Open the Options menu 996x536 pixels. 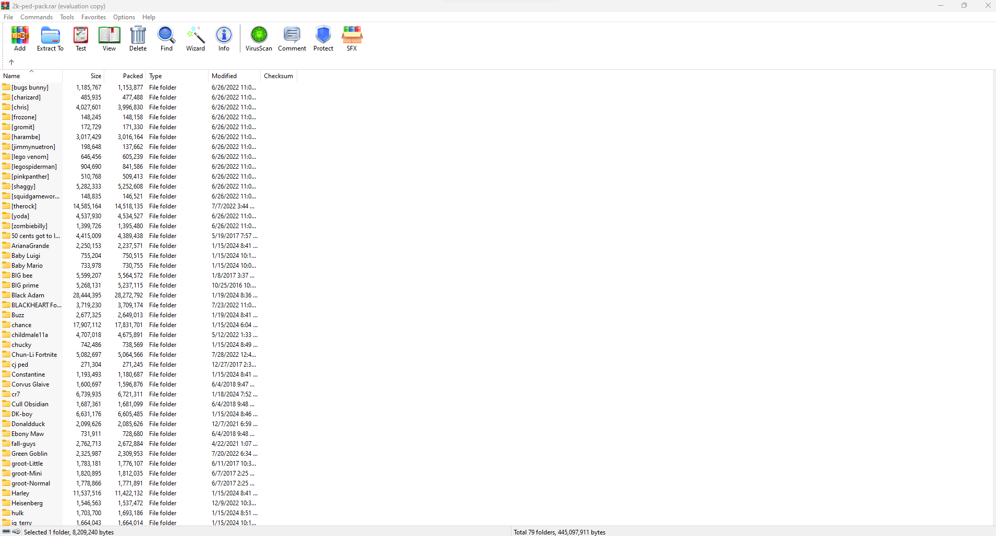pyautogui.click(x=124, y=17)
